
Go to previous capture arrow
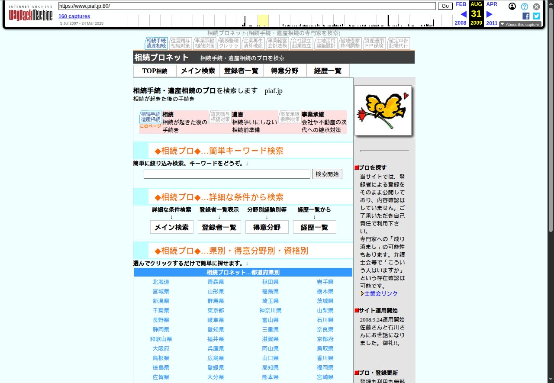point(463,14)
